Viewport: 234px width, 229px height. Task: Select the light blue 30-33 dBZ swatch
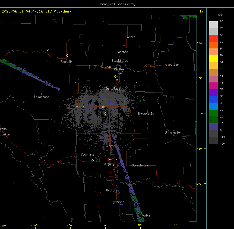[213, 106]
